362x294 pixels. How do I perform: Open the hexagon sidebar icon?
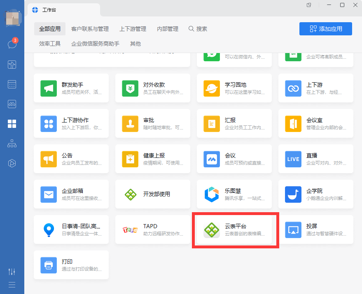(x=12, y=163)
